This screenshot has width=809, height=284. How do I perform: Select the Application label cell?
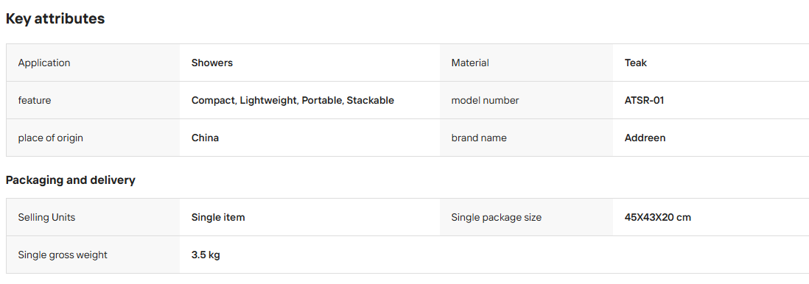pyautogui.click(x=93, y=63)
